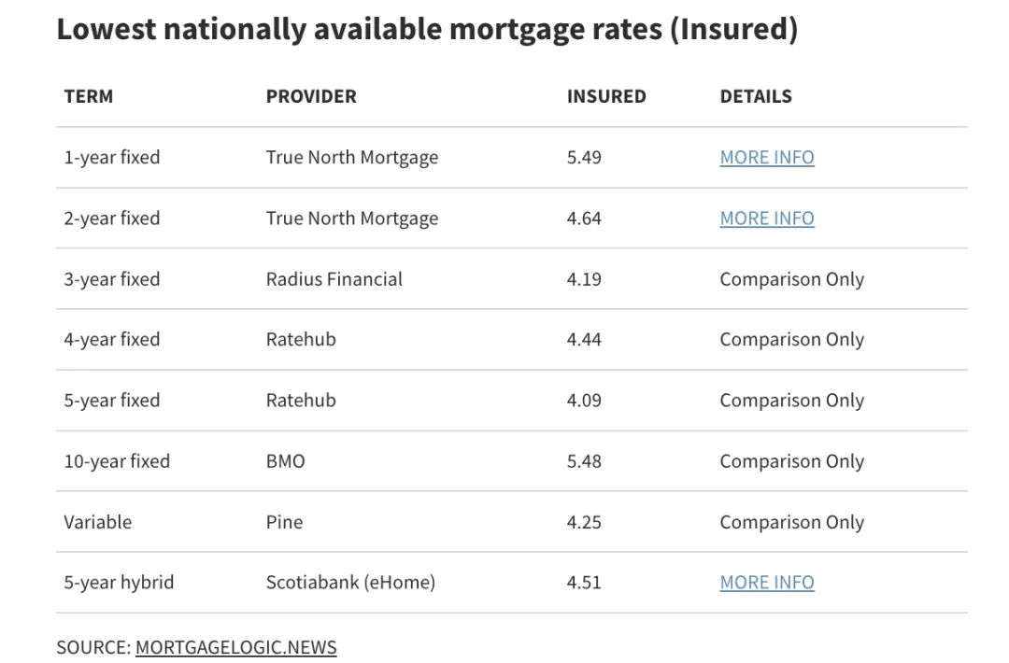Open MORE INFO link for 1-year fixed

[x=766, y=158]
